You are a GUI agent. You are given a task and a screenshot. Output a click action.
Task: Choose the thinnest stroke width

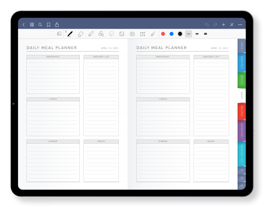click(x=188, y=34)
